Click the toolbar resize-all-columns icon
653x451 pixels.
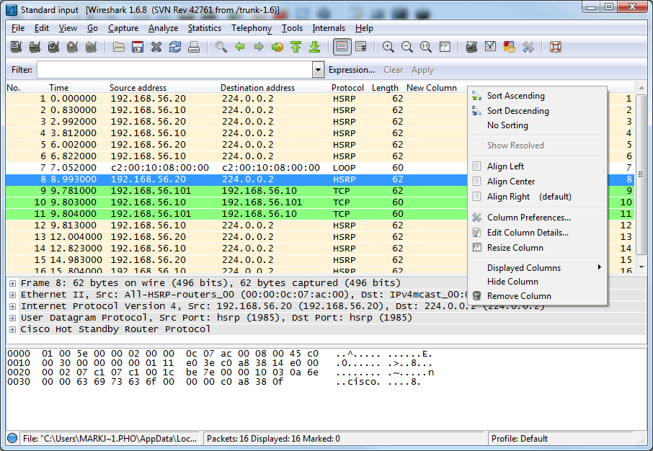tap(445, 47)
